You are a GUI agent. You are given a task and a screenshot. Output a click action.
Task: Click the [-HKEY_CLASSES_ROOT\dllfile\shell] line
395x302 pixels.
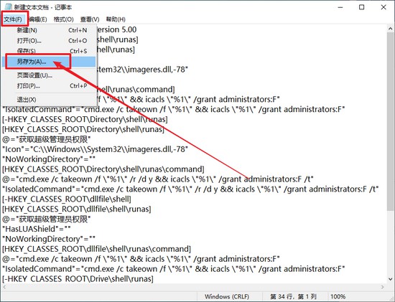67,199
